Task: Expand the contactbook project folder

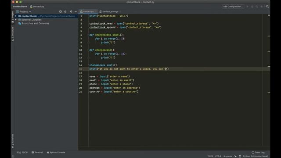Action: click(16, 16)
